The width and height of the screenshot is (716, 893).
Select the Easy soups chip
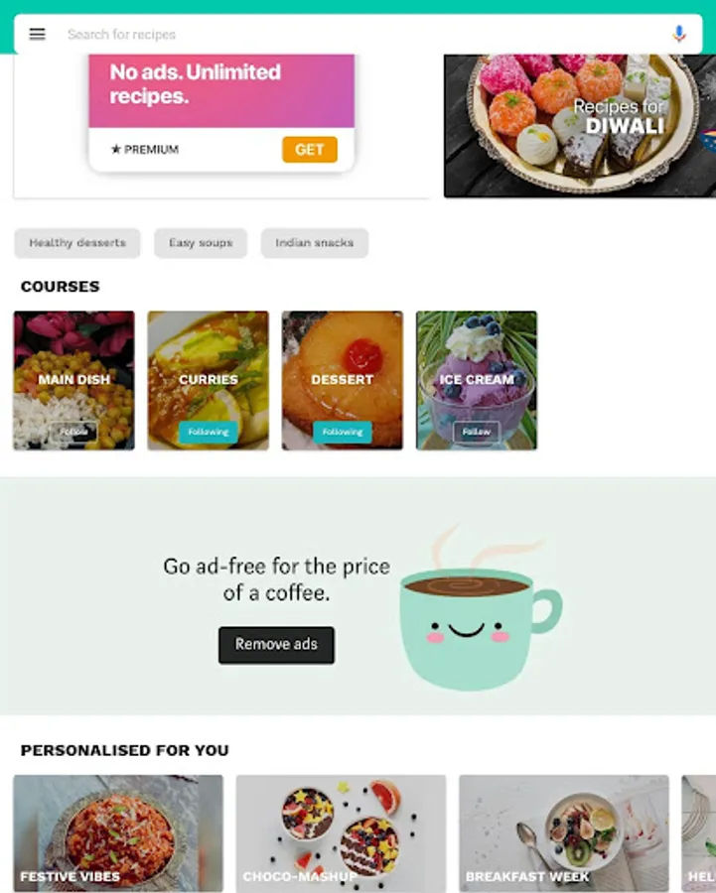[201, 243]
